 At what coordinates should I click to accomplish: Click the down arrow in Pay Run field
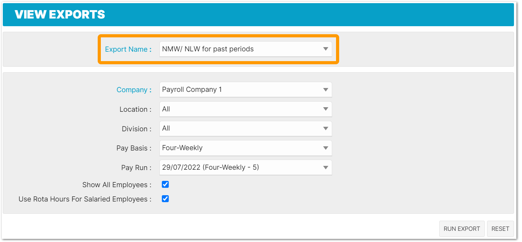coord(326,168)
